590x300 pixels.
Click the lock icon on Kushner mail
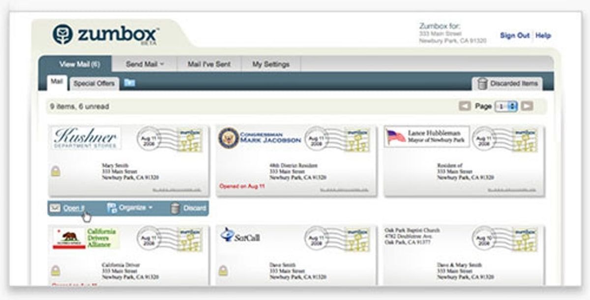pos(56,171)
